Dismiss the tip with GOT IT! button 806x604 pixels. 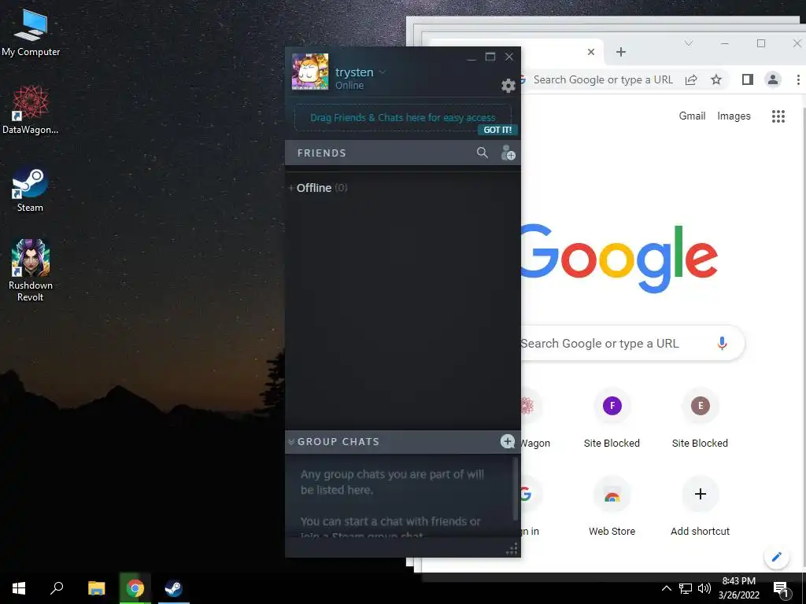point(497,130)
